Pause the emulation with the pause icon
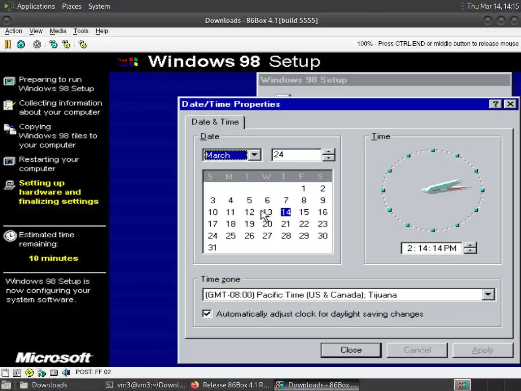Viewport: 521px width, 391px height. point(8,44)
